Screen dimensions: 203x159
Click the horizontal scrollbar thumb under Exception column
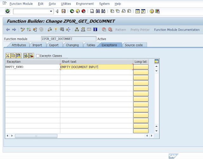click(x=36, y=136)
